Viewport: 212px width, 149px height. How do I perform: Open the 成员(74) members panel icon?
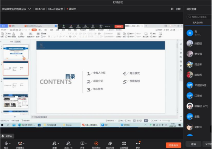pos(68,143)
